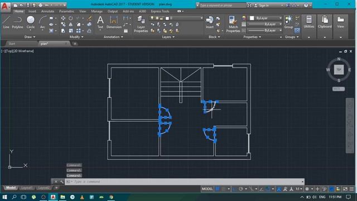
Task: Click the AutoCAD application menu button
Action: (x=5, y=7)
